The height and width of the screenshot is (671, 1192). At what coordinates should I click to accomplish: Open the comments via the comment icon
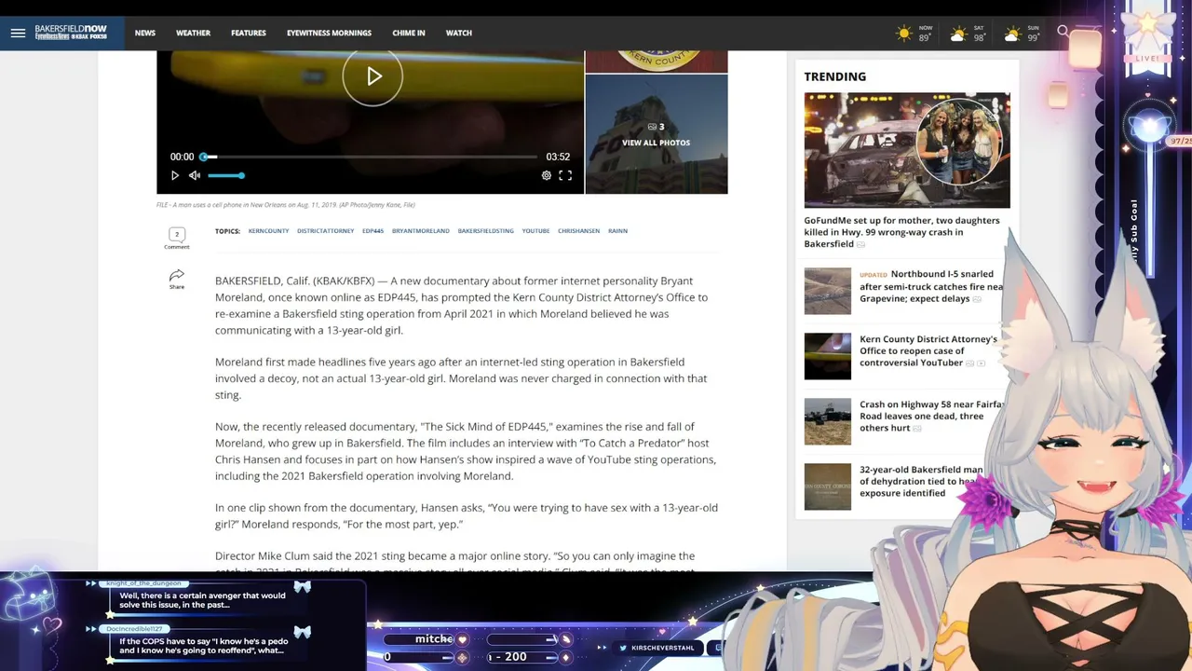coord(177,239)
